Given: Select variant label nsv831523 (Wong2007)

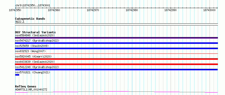Looking at the screenshot, I should 30,51.
